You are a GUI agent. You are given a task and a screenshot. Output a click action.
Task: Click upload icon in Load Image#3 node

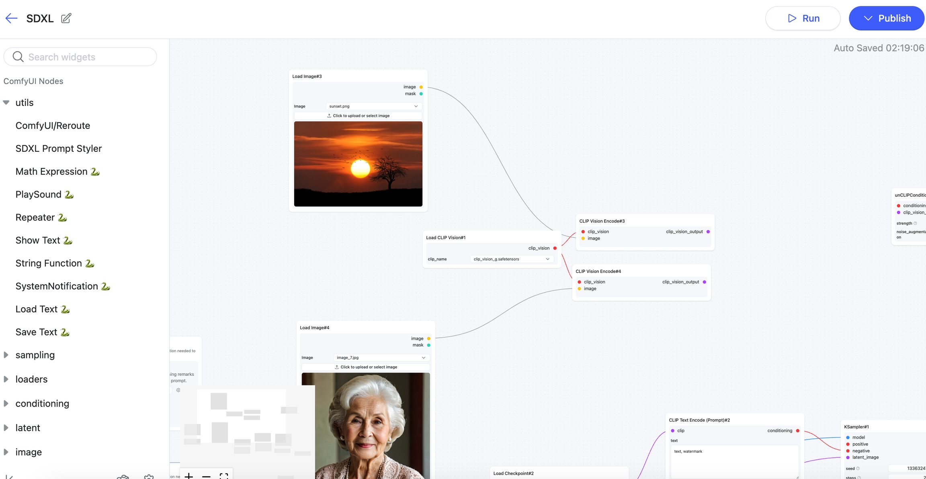(329, 116)
